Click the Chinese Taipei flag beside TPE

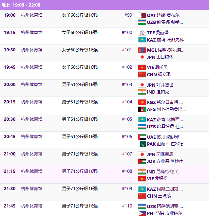coord(142,33)
